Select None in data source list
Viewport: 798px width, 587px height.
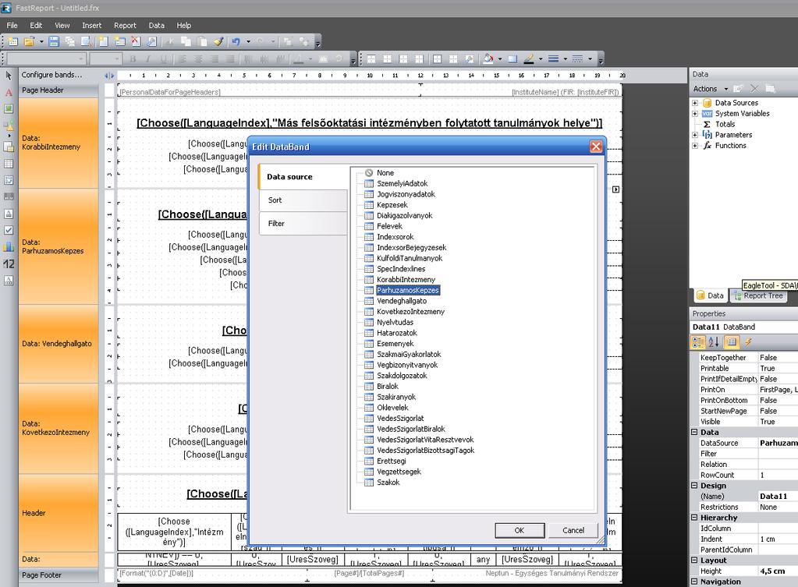385,173
